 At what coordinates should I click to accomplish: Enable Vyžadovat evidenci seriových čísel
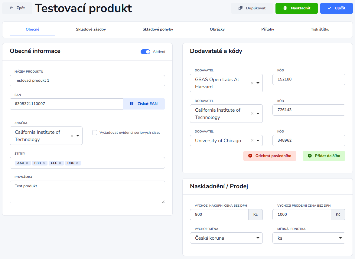(95, 133)
